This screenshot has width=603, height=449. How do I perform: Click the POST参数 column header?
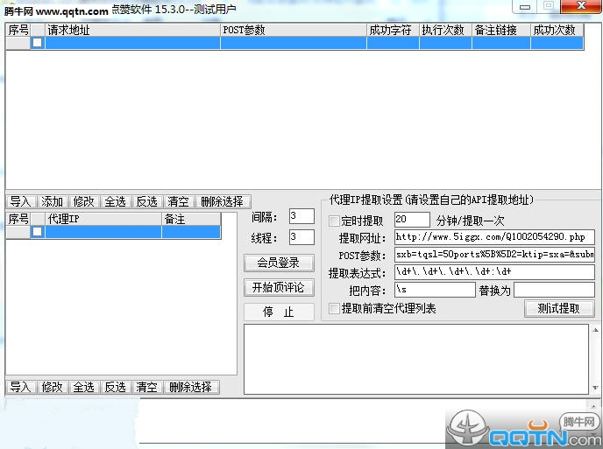[294, 30]
